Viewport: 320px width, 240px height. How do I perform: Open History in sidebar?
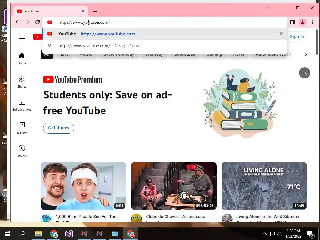coord(22,151)
